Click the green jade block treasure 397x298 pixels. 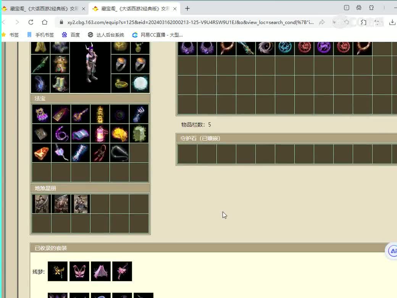(x=139, y=133)
